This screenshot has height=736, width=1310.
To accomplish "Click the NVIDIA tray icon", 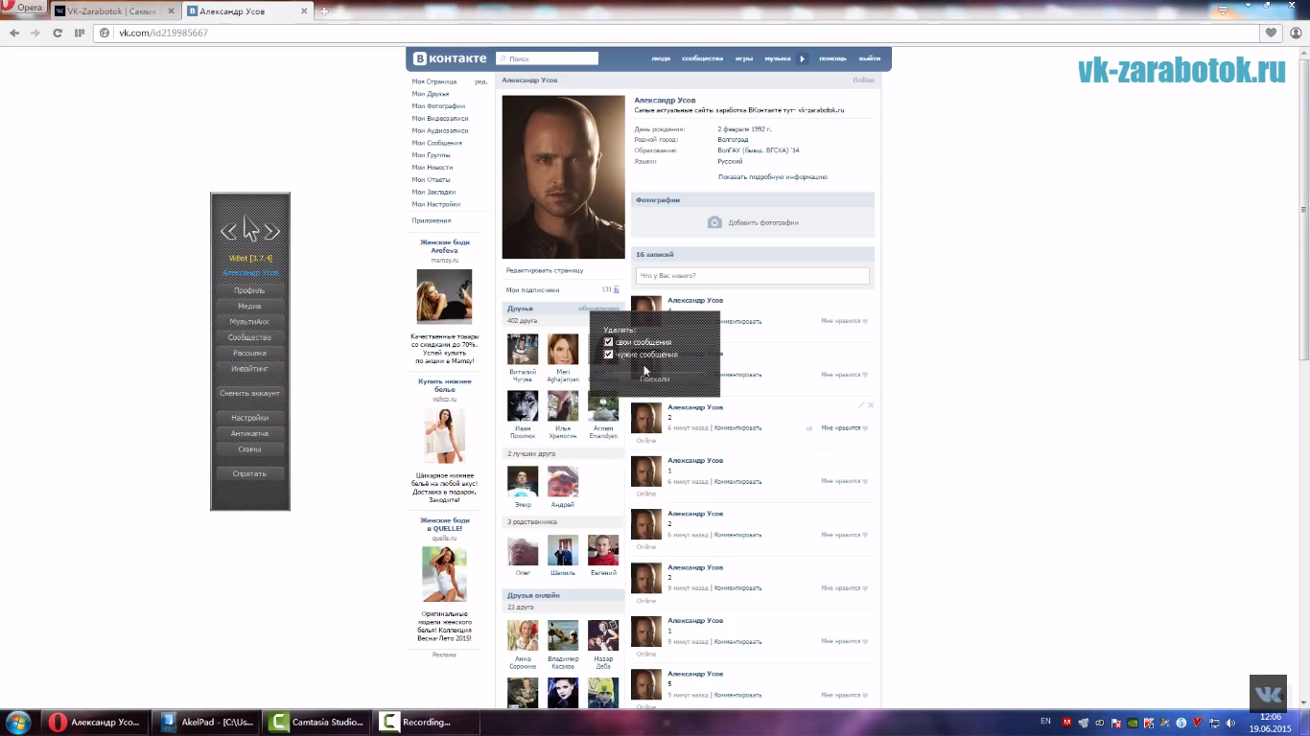I will (x=1133, y=723).
